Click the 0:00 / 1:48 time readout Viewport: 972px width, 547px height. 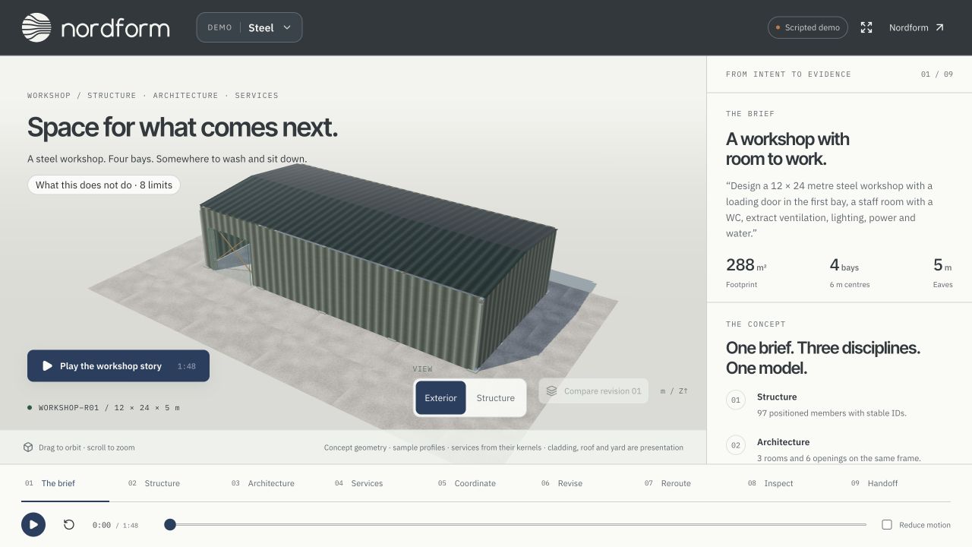pos(115,525)
